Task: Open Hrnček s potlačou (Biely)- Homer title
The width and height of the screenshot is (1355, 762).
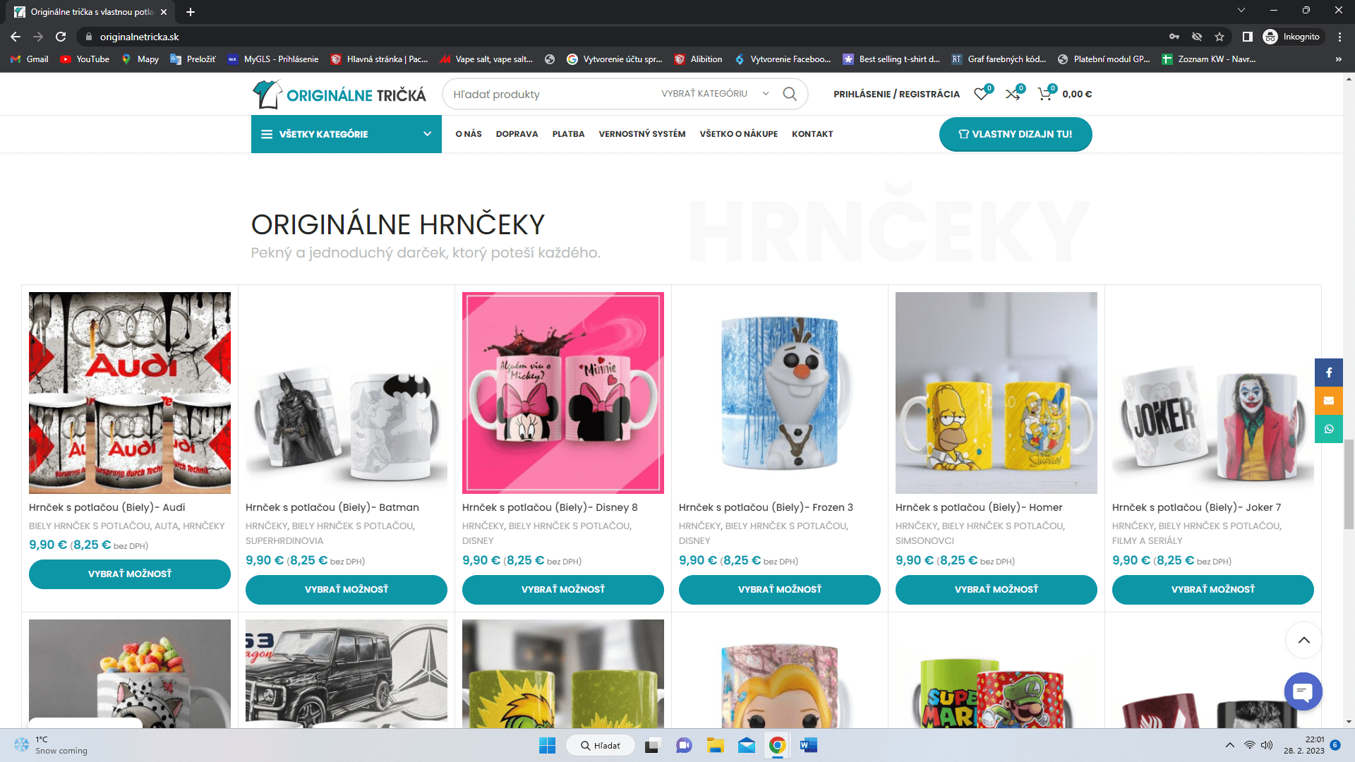Action: (979, 507)
